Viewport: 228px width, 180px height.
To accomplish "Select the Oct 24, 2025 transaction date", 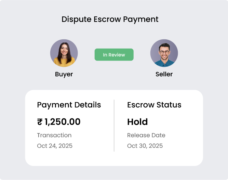I will [55, 146].
